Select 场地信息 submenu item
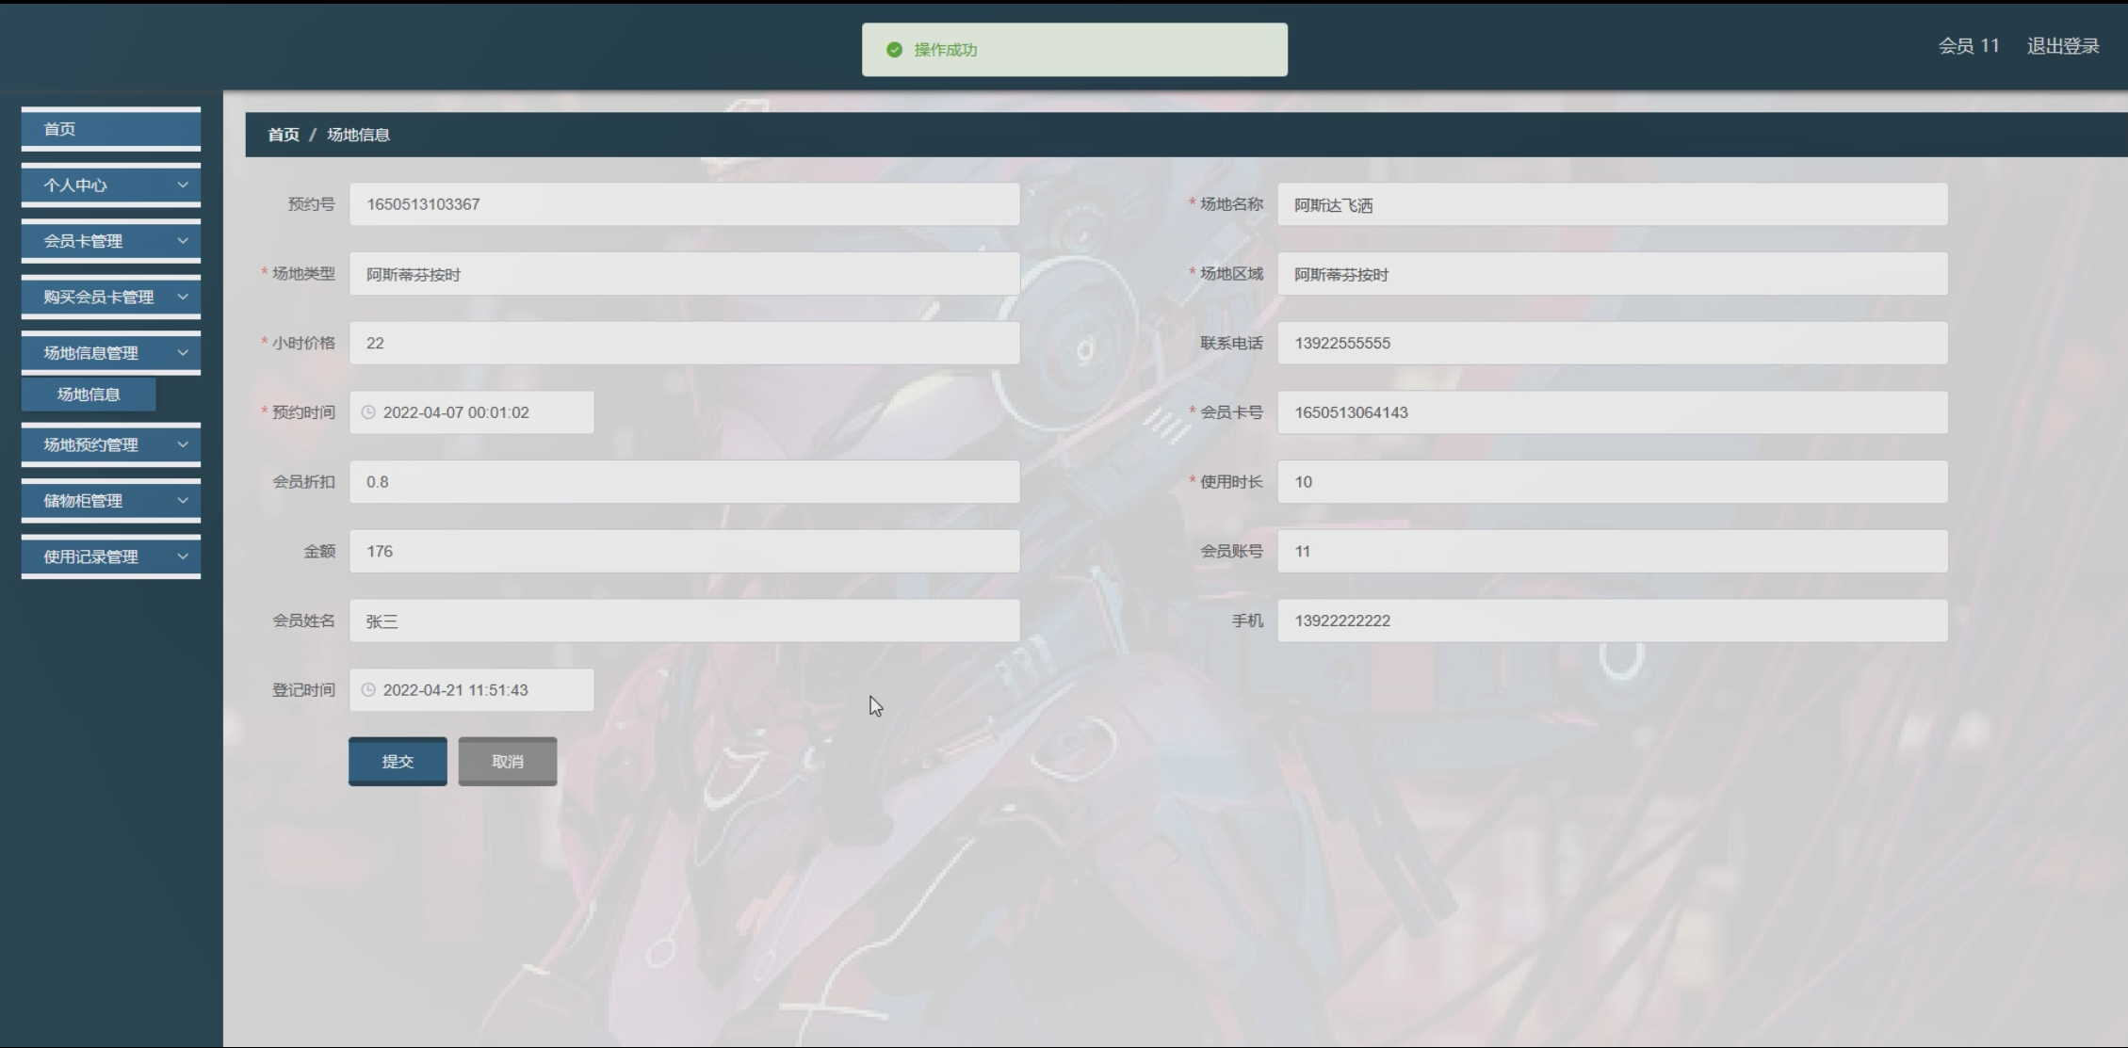The image size is (2128, 1048). point(89,395)
